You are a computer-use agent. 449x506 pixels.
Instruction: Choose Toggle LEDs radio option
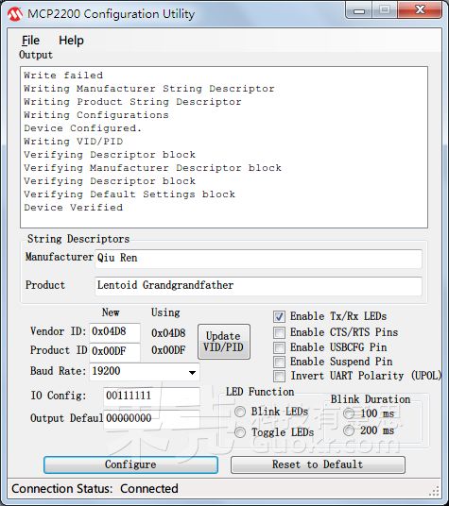pos(240,432)
